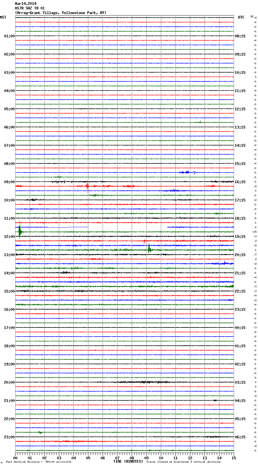
Task: Click the TIME (MINUTES) axis title
Action: coord(128,461)
